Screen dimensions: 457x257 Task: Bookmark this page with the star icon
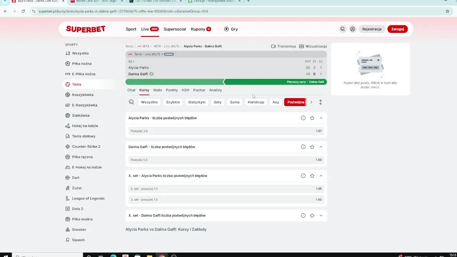[x=447, y=11]
